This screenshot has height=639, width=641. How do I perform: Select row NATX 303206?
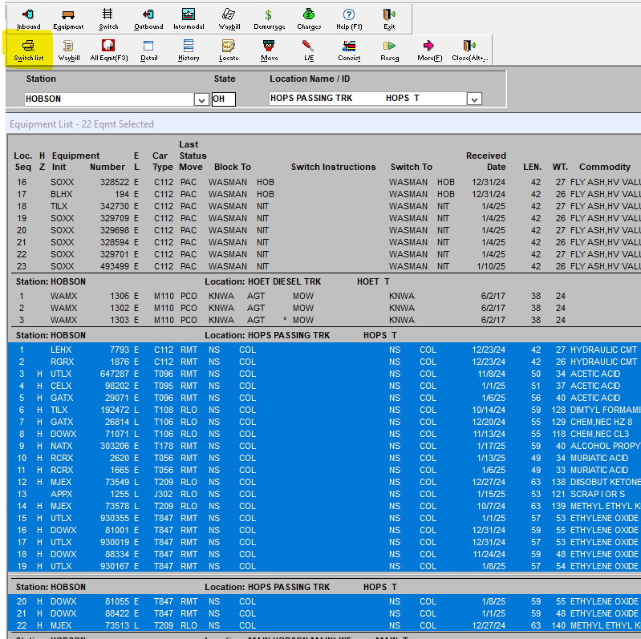[324, 446]
